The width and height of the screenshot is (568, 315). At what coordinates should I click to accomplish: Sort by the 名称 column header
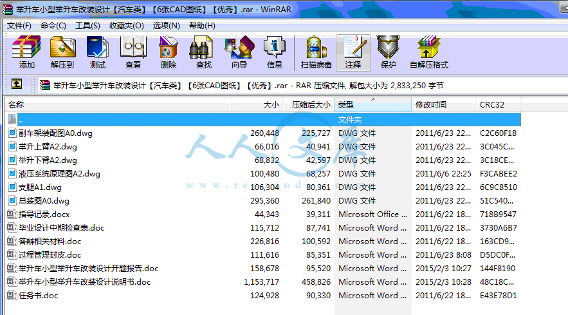(x=118, y=105)
